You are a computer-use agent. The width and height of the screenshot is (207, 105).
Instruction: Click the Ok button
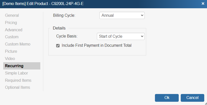coord(167,98)
